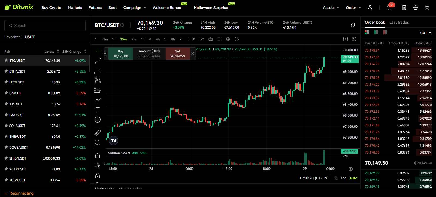The image size is (436, 197).
Task: Toggle percent scale on the chart
Action: coord(336,178)
